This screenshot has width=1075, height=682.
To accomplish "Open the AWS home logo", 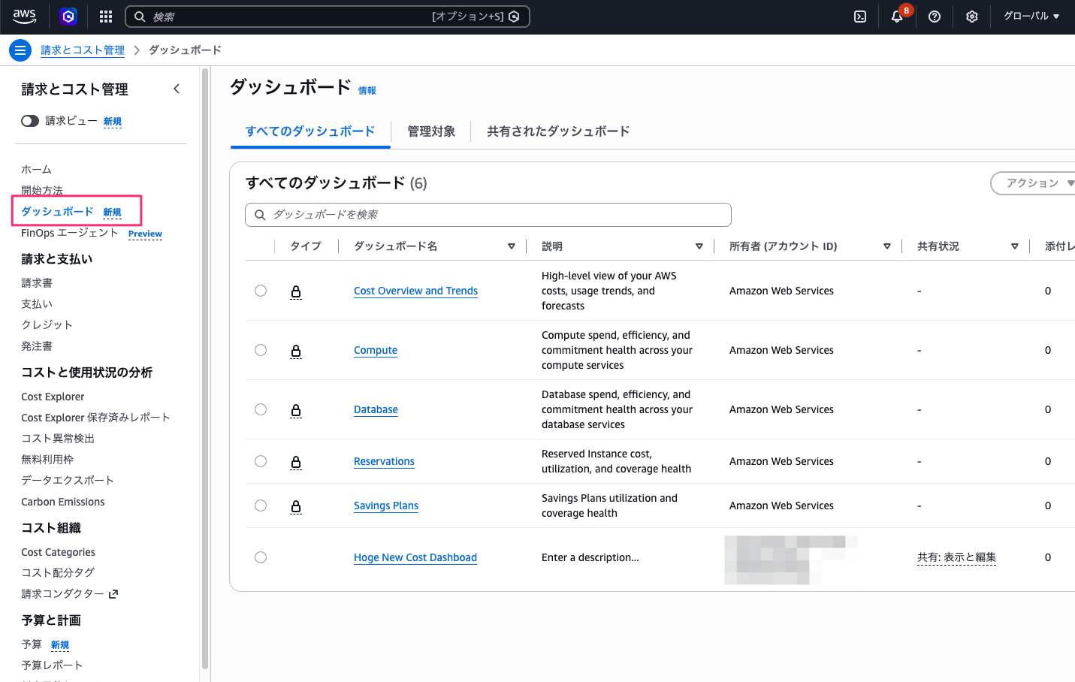I will pyautogui.click(x=25, y=16).
